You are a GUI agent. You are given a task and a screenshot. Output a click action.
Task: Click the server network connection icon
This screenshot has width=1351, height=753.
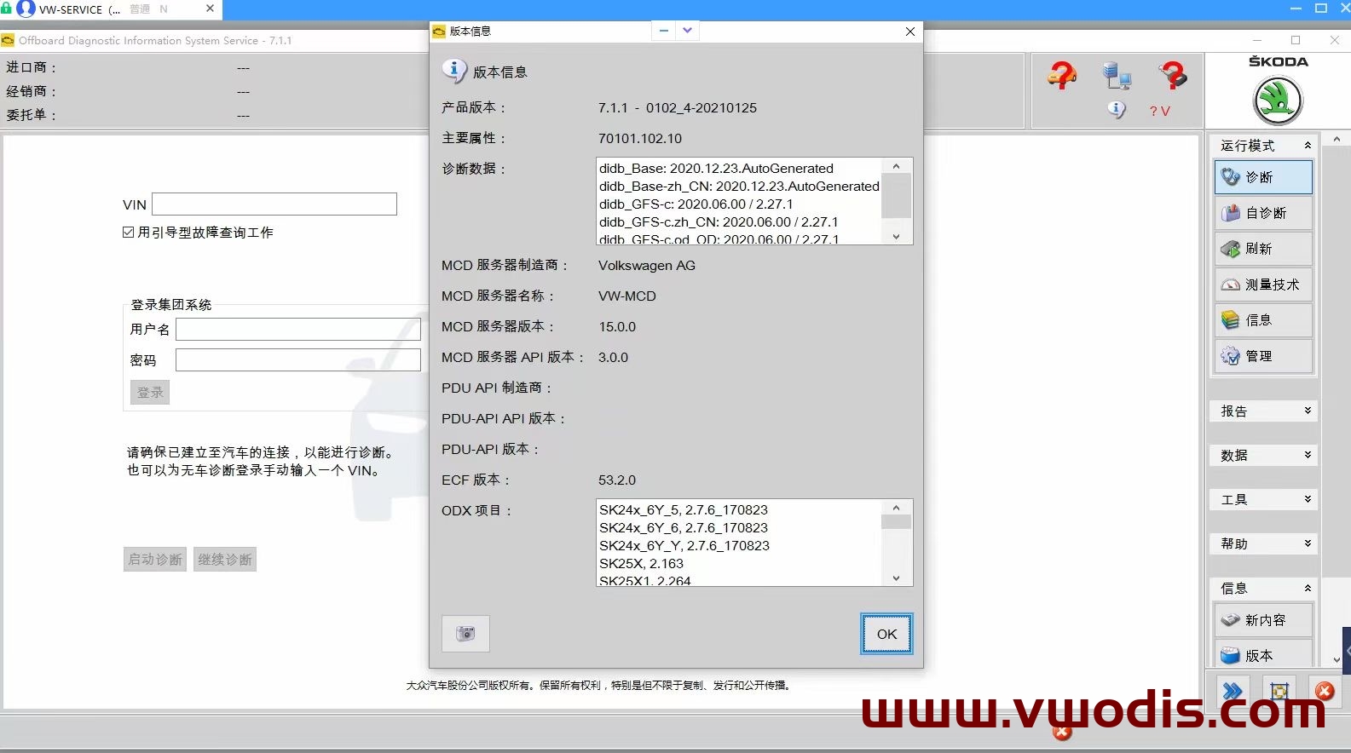[x=1117, y=77]
